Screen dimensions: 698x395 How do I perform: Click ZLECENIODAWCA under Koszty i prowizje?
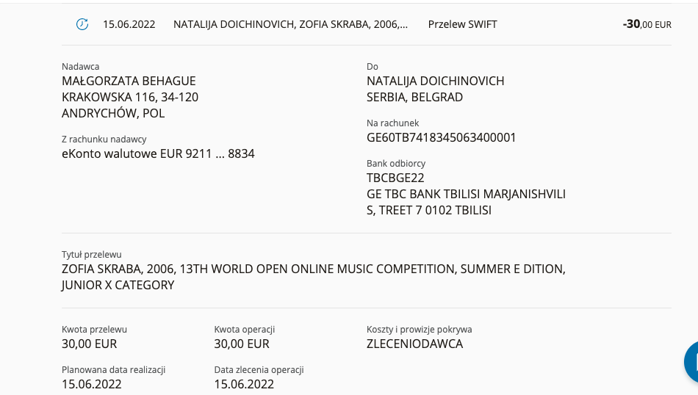point(414,344)
